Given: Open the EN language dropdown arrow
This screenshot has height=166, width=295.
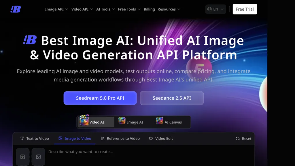Looking at the screenshot, I should click(222, 9).
